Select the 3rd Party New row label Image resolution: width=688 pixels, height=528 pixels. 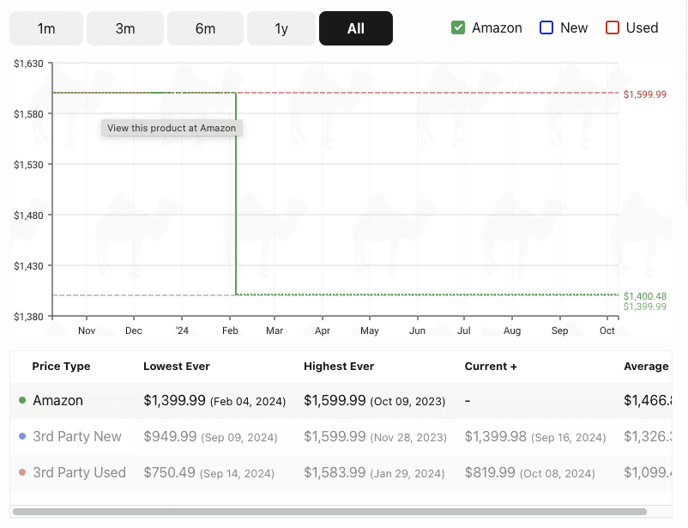click(77, 437)
